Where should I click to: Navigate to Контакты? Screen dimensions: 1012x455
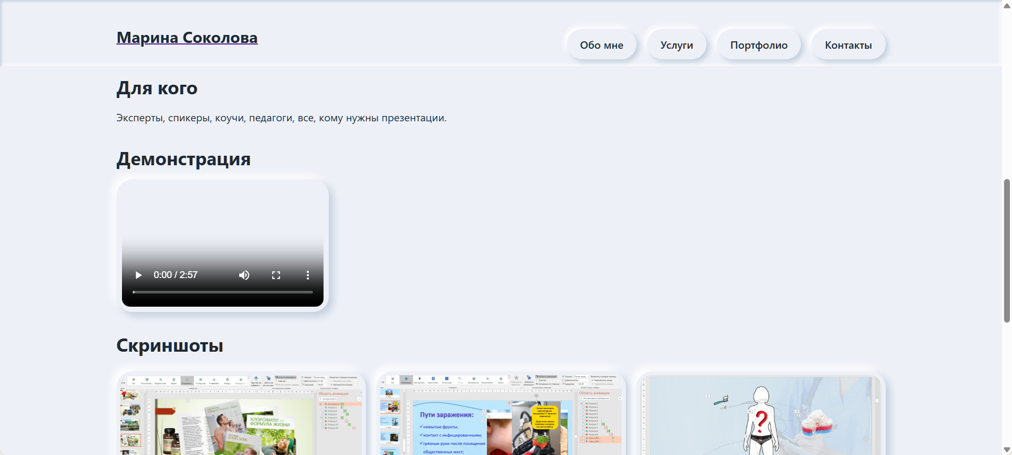848,45
